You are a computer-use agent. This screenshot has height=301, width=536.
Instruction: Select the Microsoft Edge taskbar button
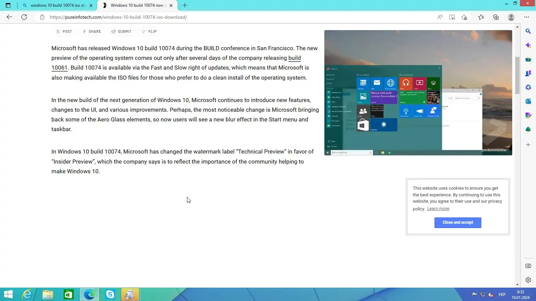click(x=89, y=294)
